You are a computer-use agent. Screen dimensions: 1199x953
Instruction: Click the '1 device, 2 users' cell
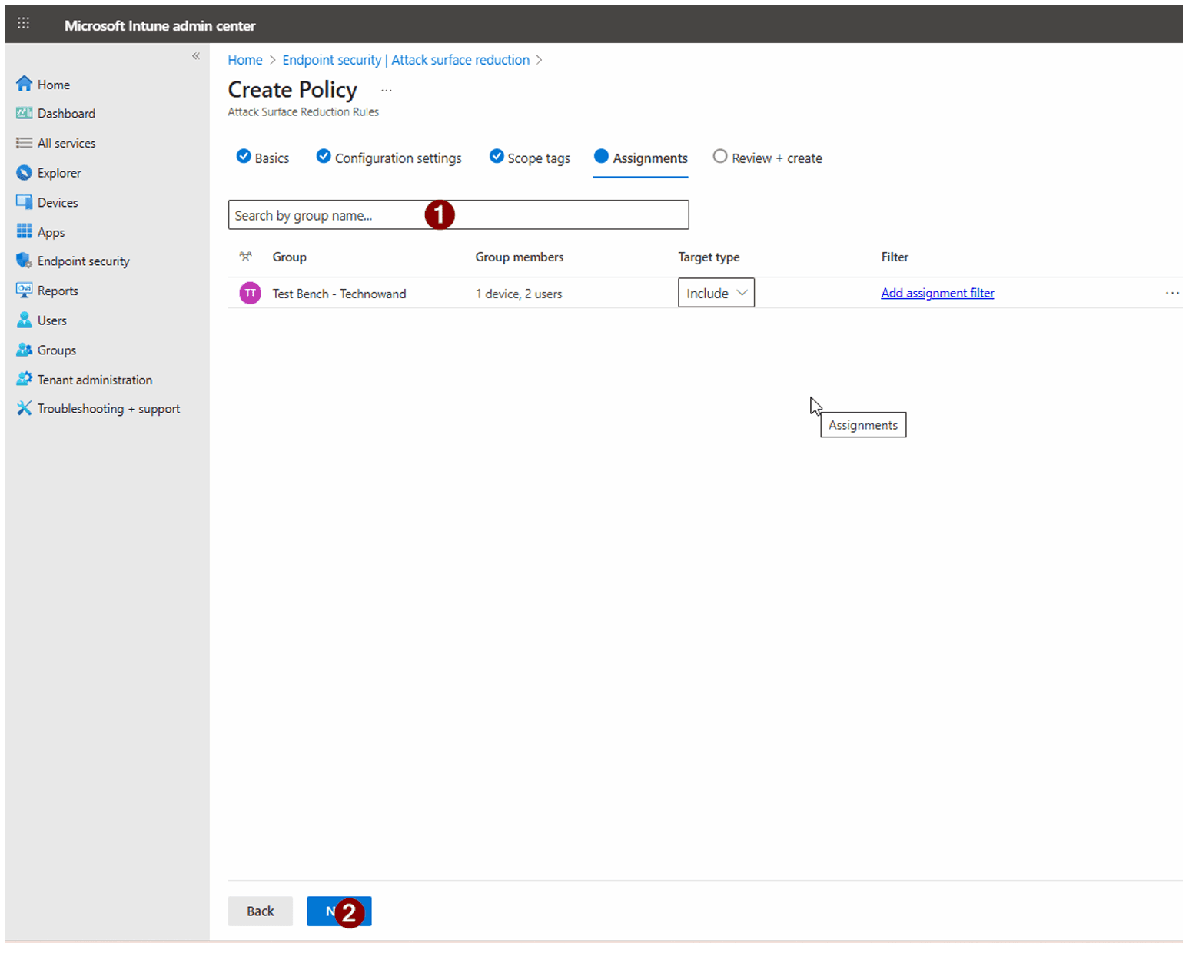(519, 294)
